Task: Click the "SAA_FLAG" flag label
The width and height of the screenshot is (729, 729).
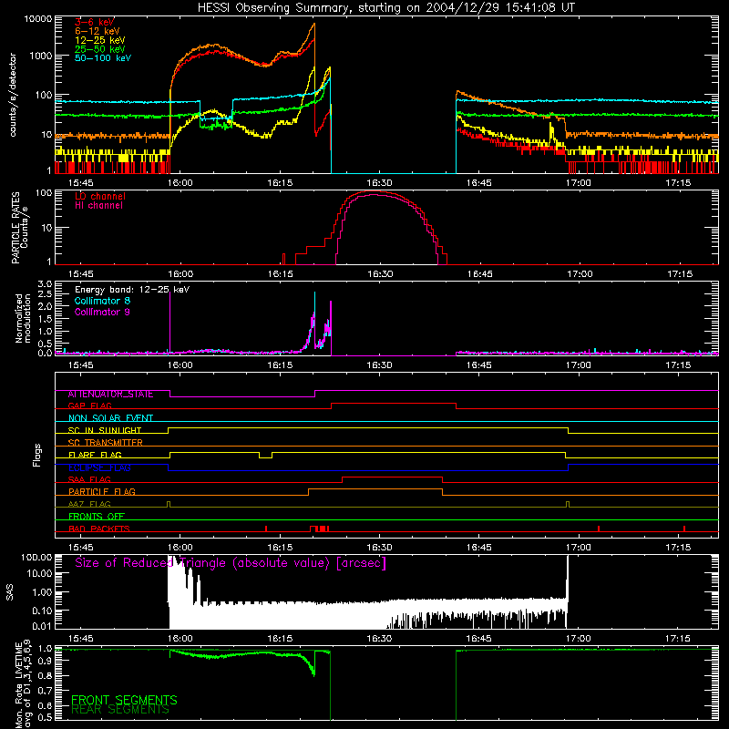Action: (89, 480)
